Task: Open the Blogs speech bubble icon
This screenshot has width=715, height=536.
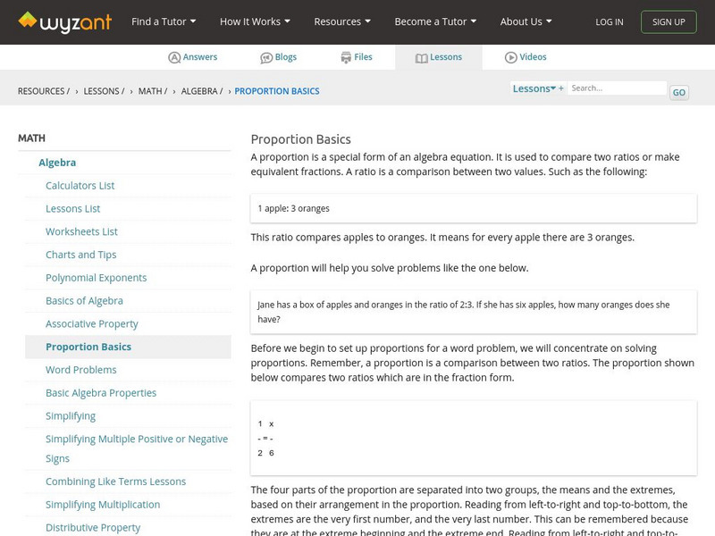Action: (266, 57)
